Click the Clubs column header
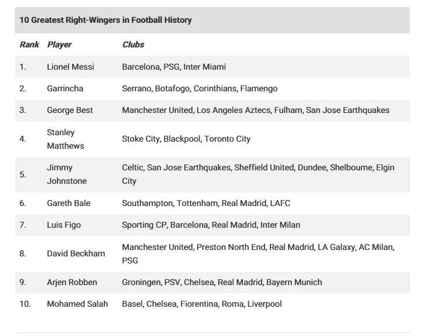427x336 pixels. pos(133,44)
